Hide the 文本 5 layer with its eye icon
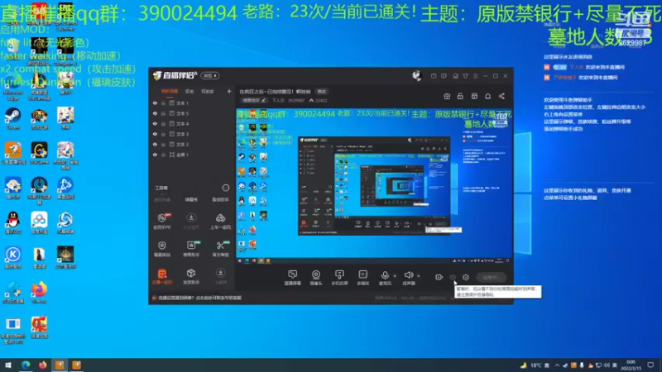Image resolution: width=662 pixels, height=372 pixels. point(155,113)
